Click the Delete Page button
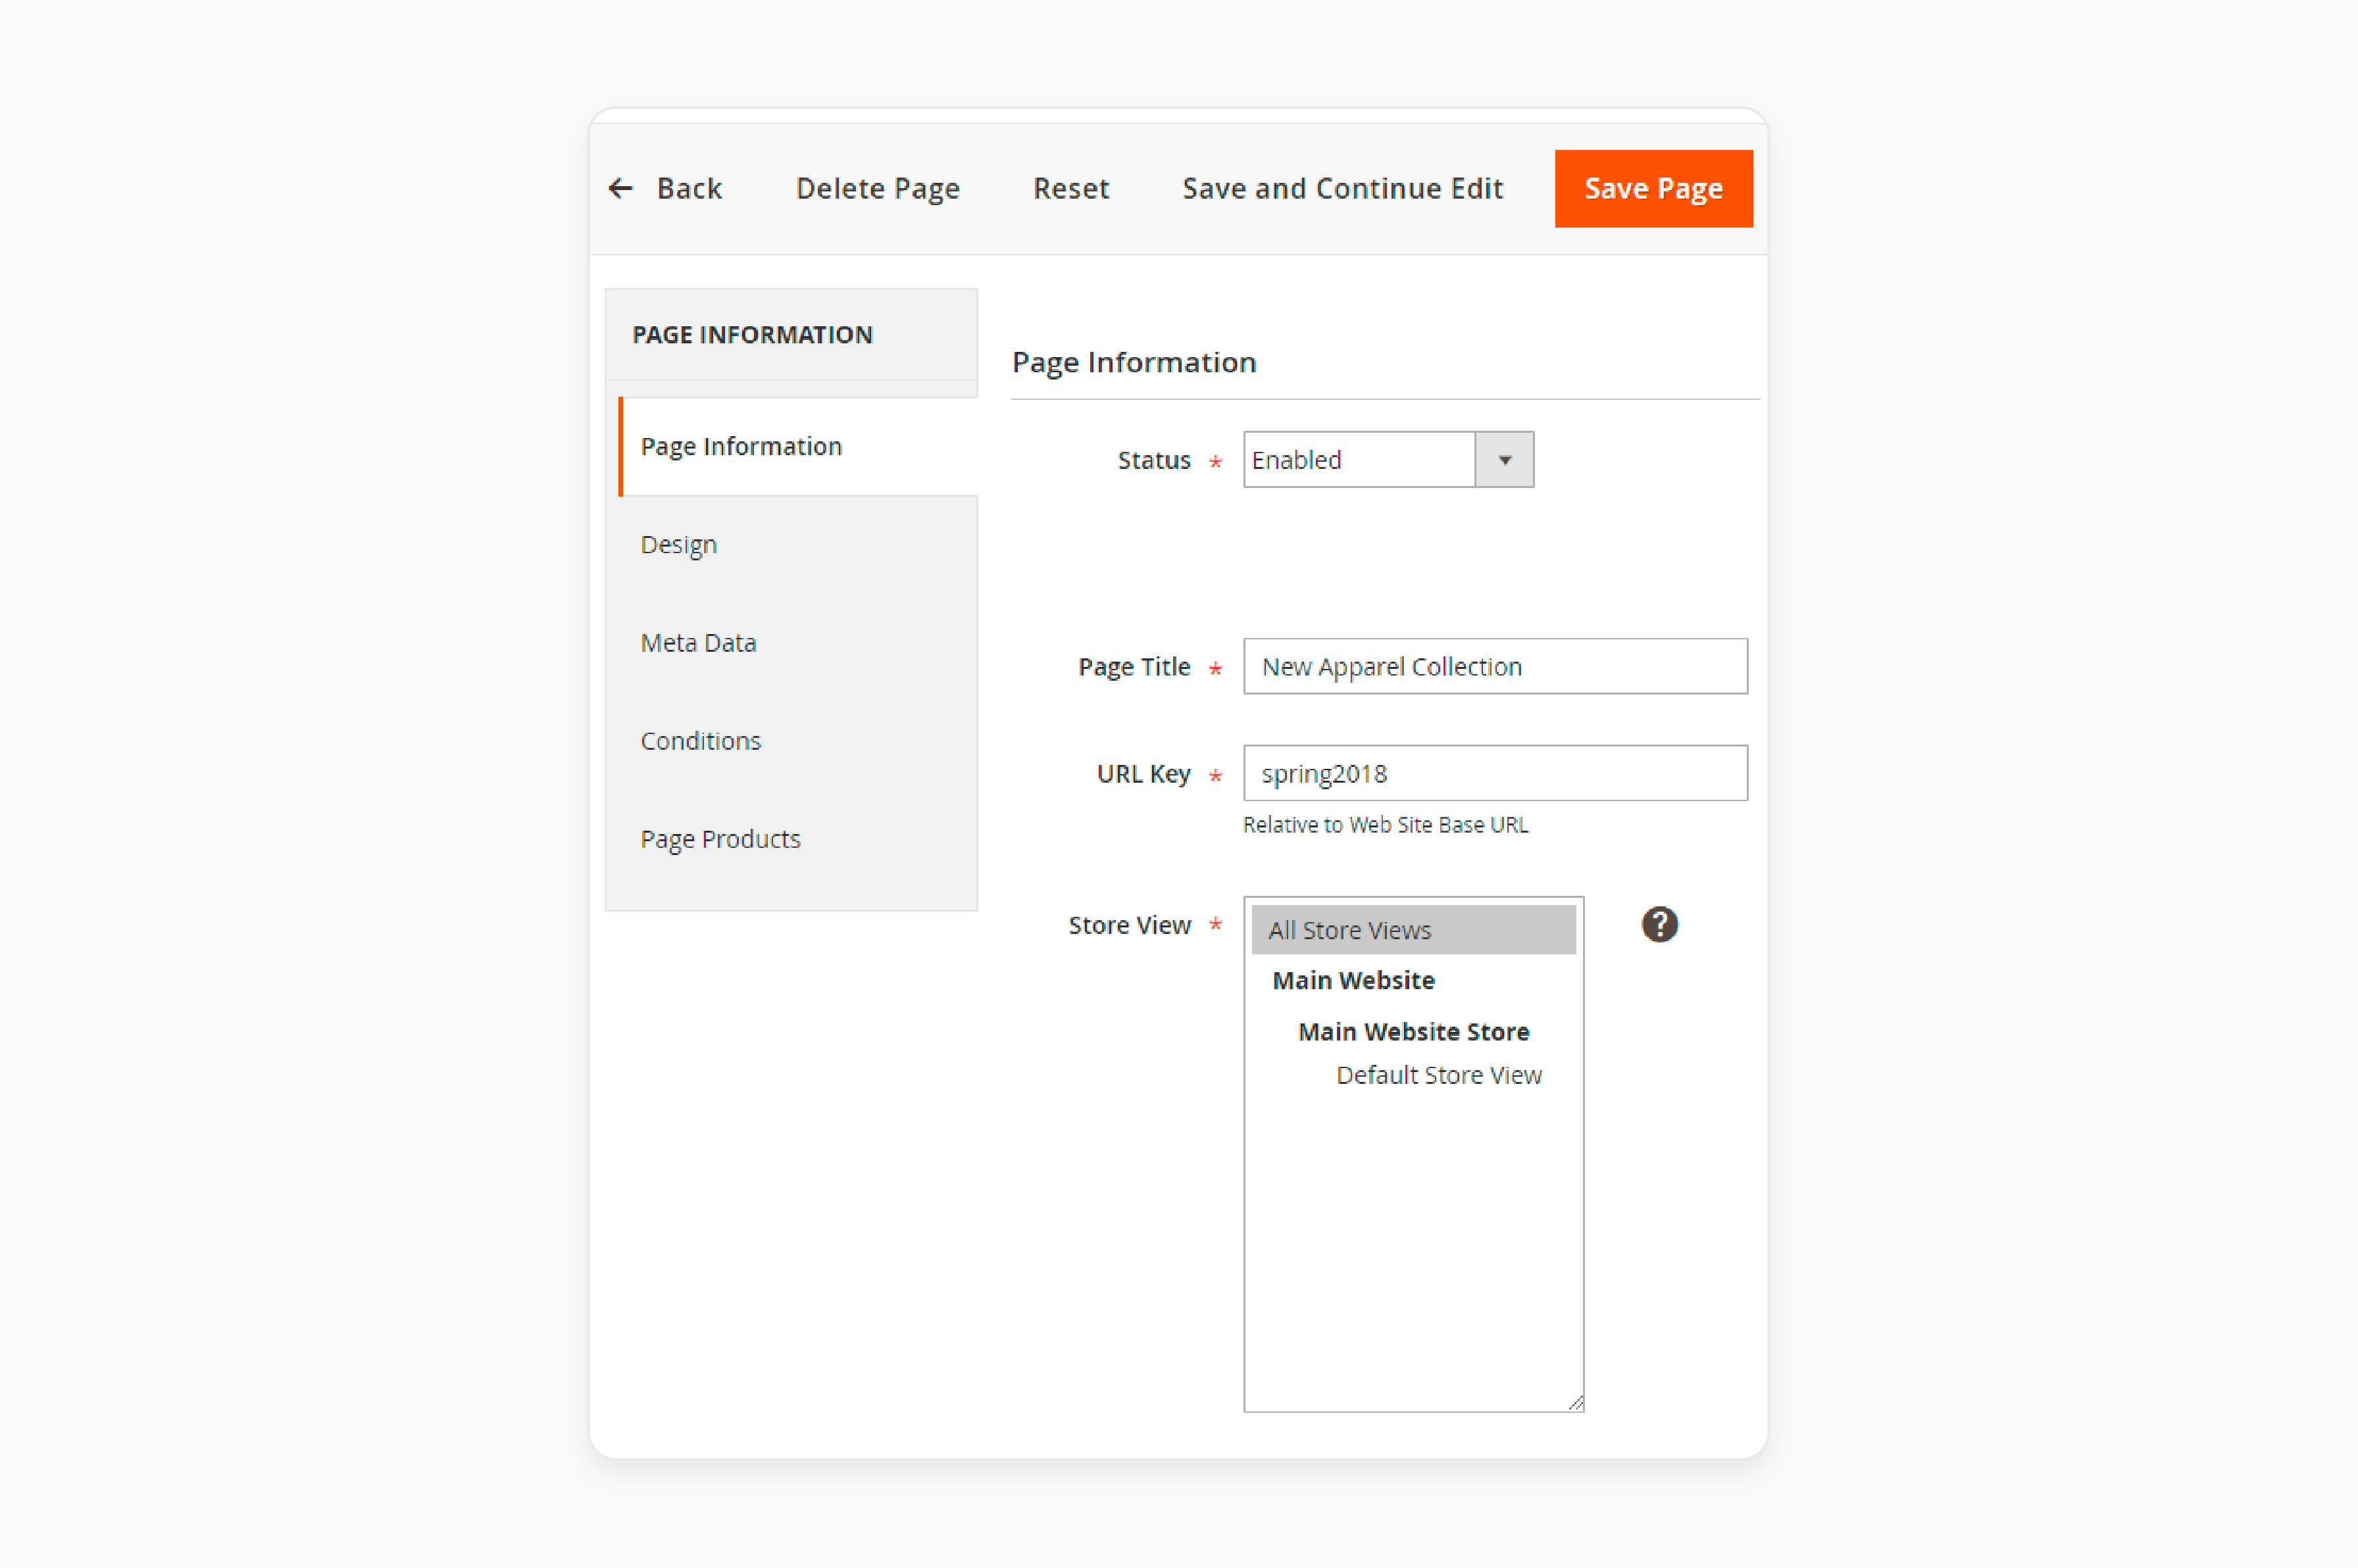The width and height of the screenshot is (2358, 1568). click(x=877, y=188)
